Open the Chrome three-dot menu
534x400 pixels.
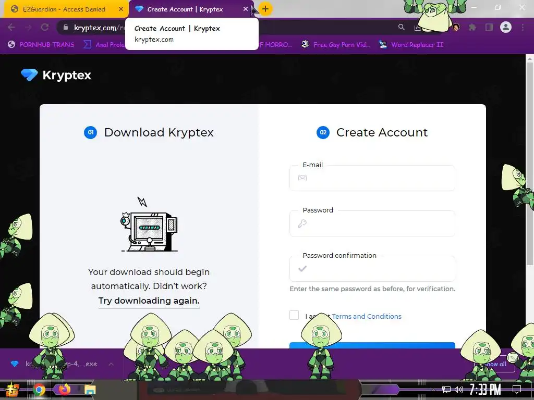click(x=523, y=27)
